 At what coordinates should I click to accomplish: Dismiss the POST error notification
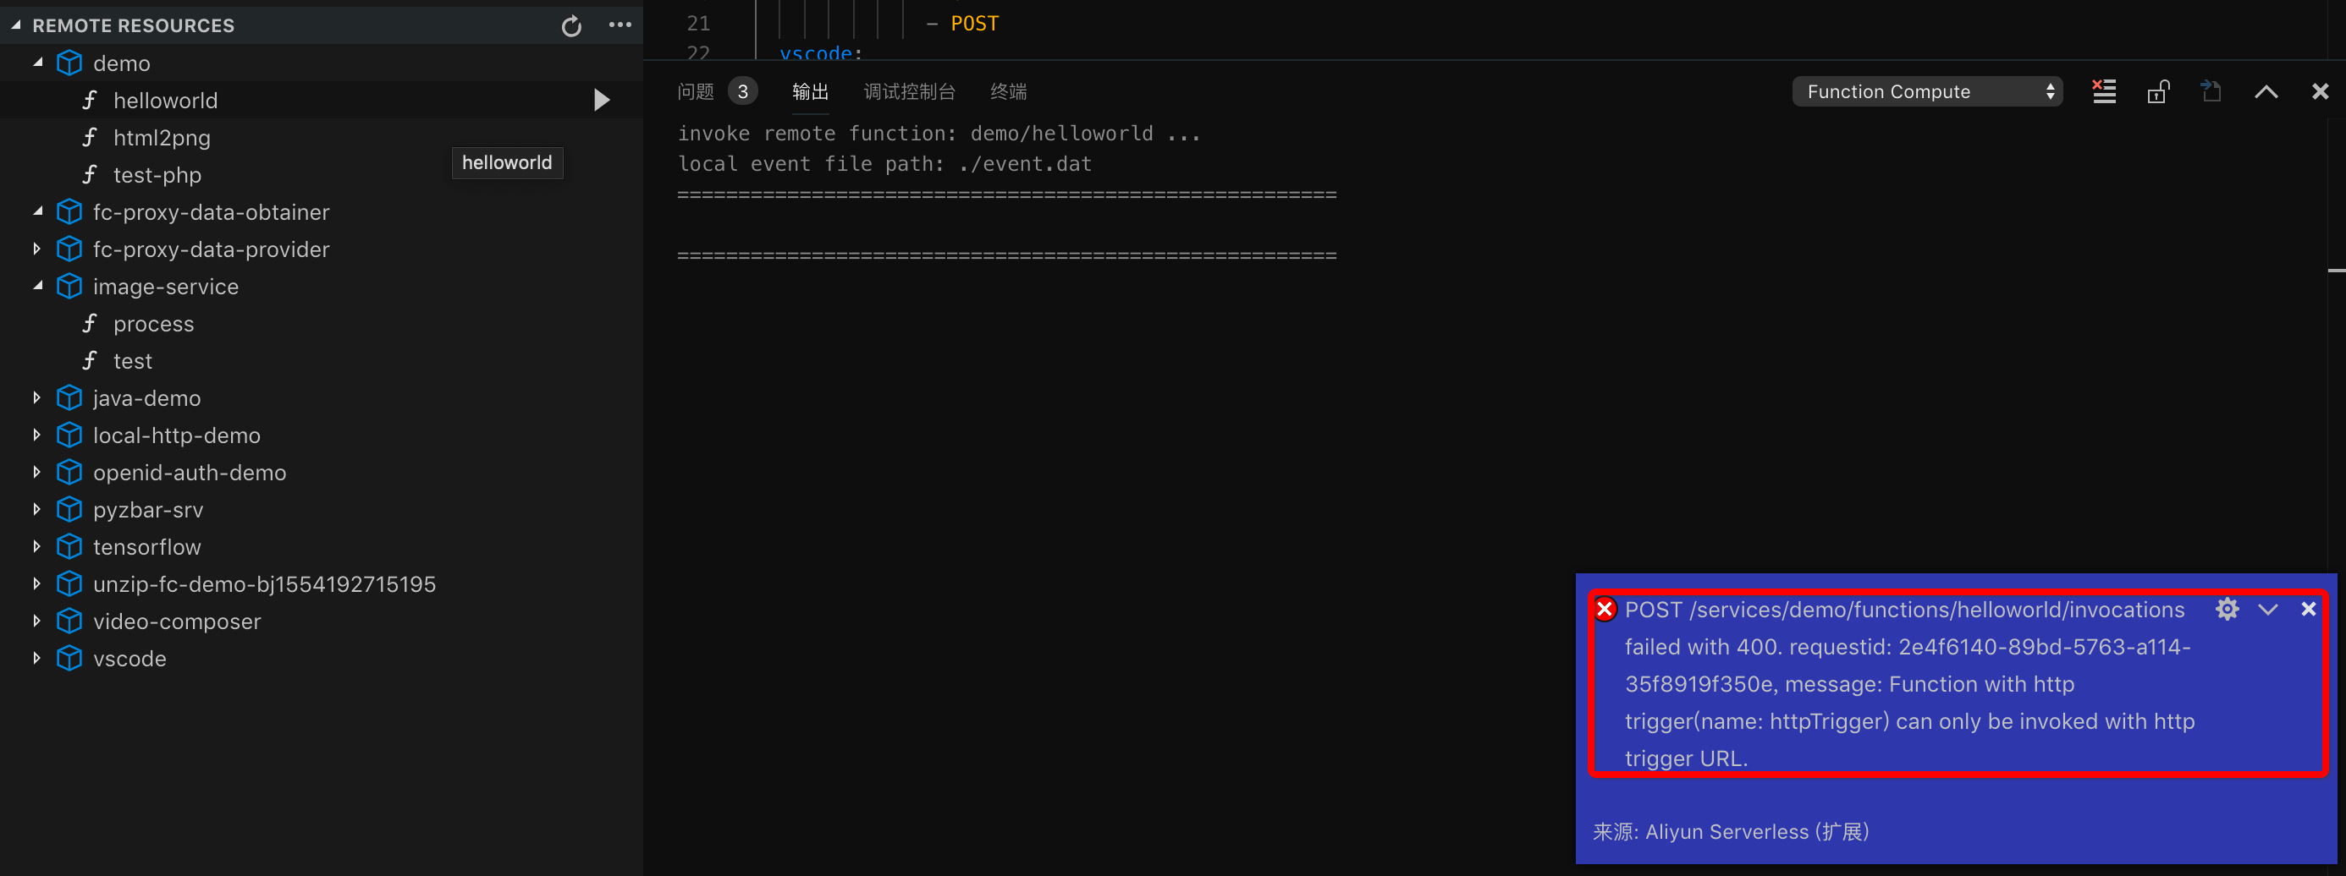2310,610
